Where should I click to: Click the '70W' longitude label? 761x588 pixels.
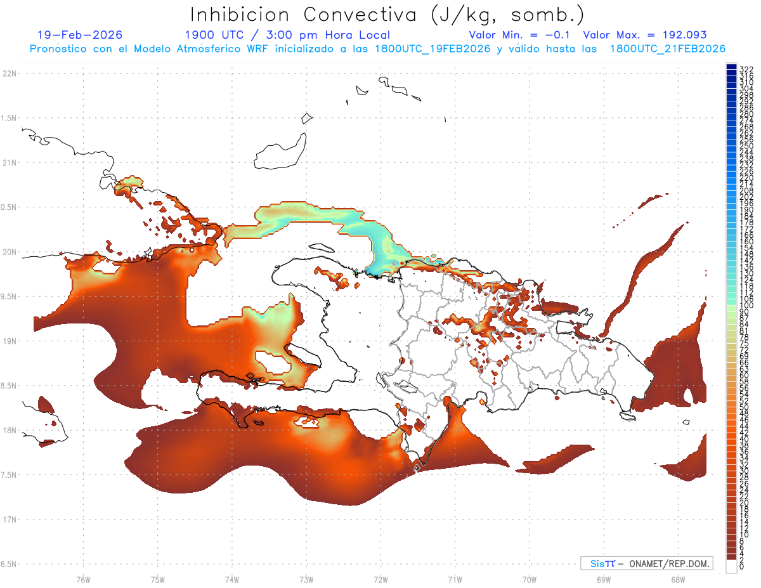[x=530, y=579]
